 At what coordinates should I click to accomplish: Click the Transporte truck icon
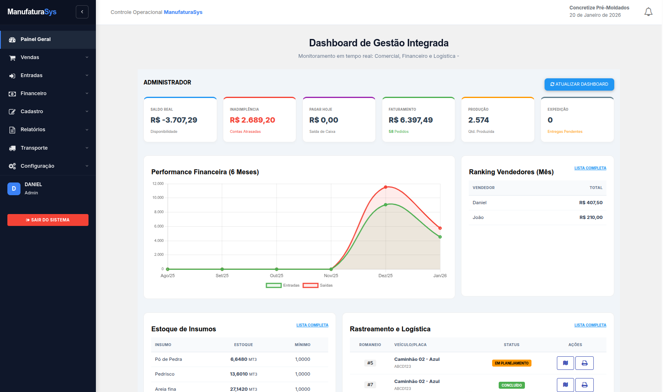(12, 148)
